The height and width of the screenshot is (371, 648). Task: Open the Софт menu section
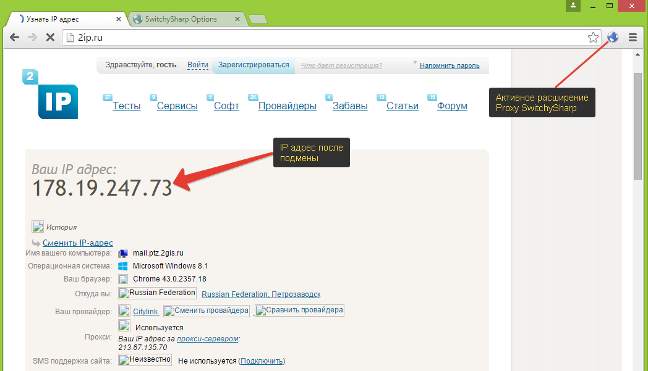[x=226, y=106]
